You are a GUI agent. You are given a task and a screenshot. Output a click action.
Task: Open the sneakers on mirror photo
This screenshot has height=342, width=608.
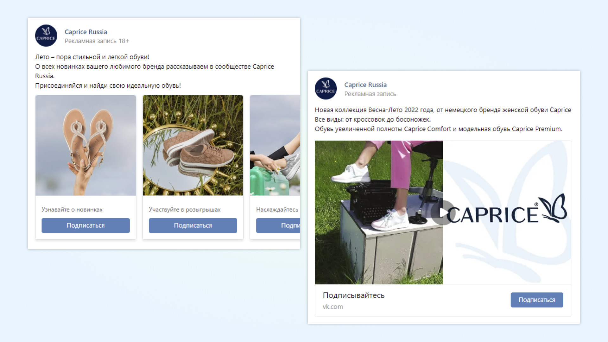pyautogui.click(x=193, y=145)
